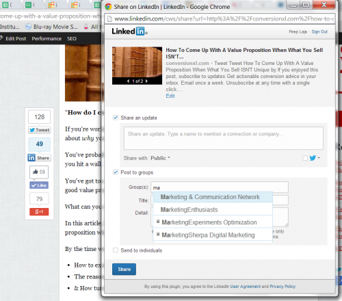Click into the Share an update textbox

point(224,138)
